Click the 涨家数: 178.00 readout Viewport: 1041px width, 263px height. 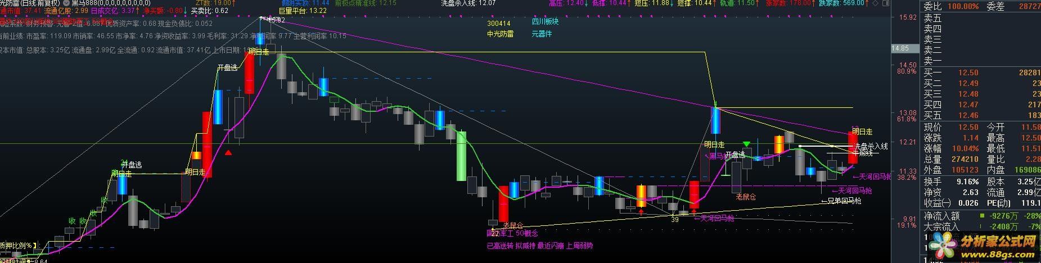pos(790,3)
